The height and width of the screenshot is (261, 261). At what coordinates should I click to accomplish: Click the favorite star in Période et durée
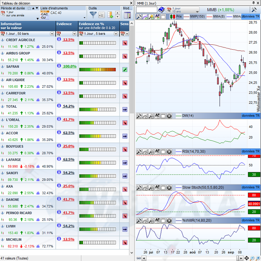[x=29, y=8]
